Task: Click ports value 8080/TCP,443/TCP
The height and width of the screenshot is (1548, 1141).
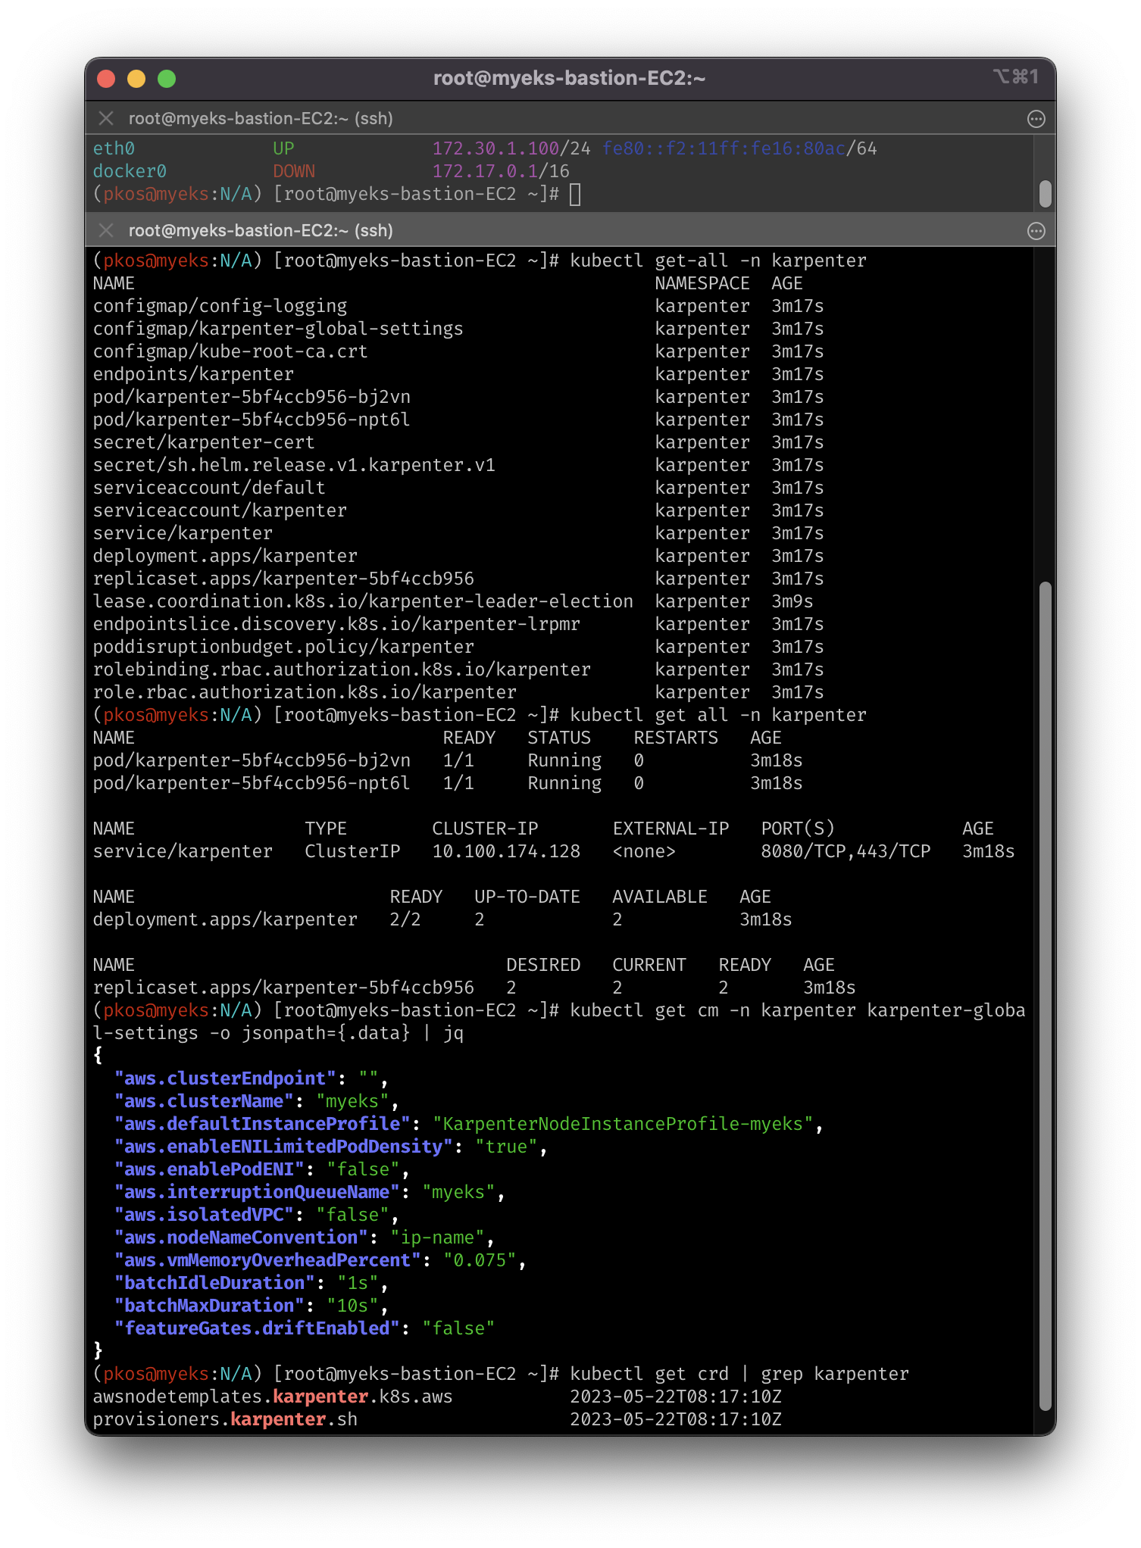Action: [846, 851]
